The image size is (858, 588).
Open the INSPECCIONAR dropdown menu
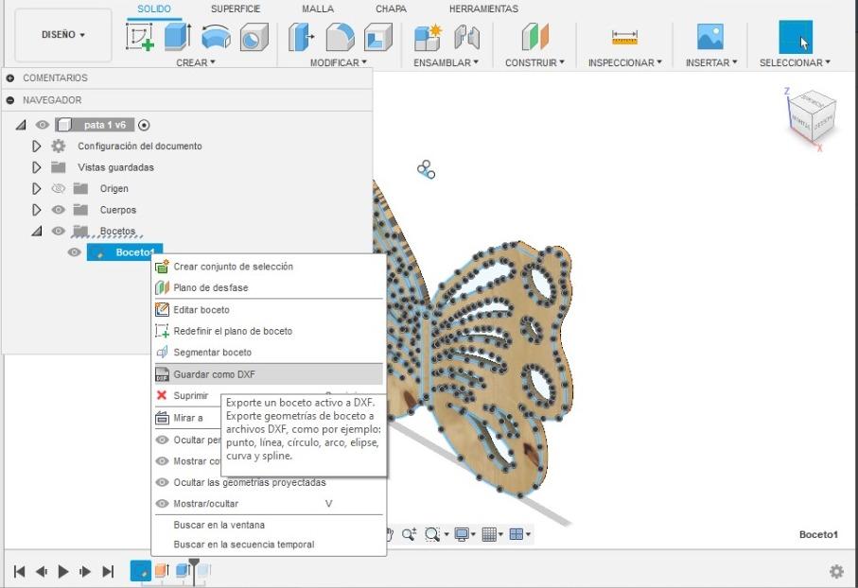(x=625, y=63)
